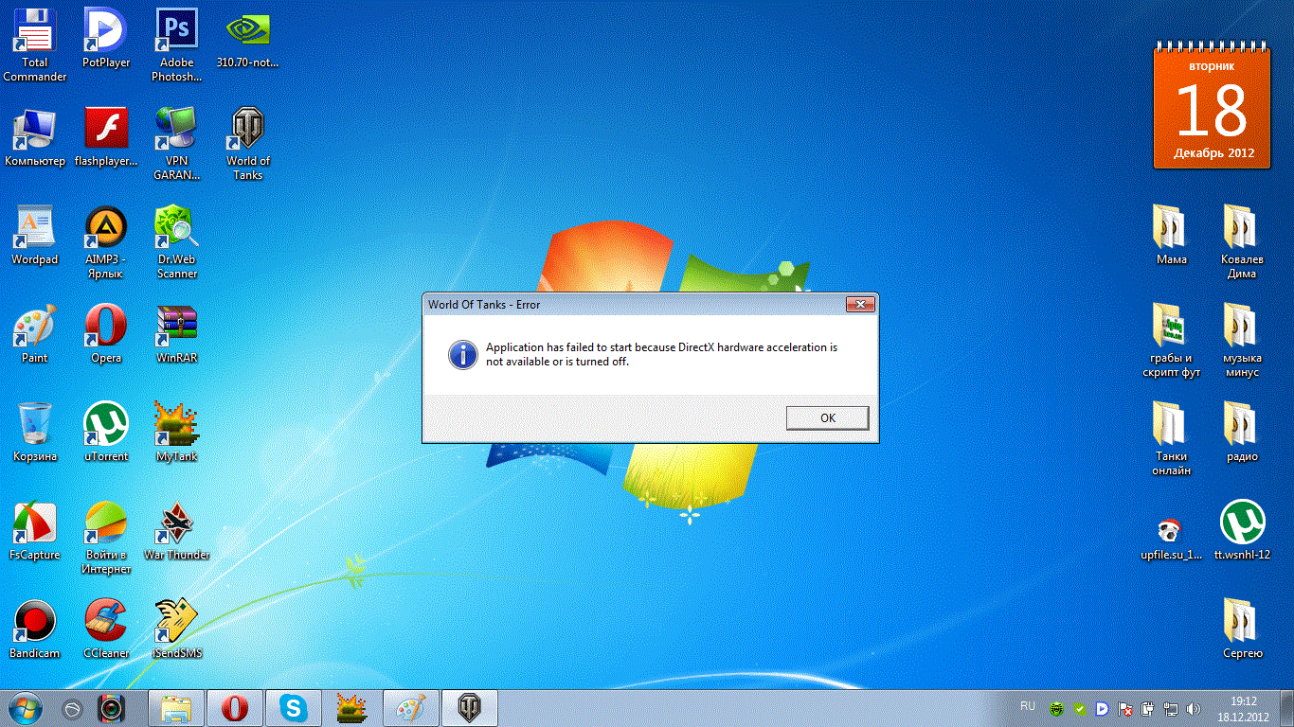Select the Adobe Photoshop desktop shortcut
This screenshot has width=1294, height=727.
pos(177,44)
